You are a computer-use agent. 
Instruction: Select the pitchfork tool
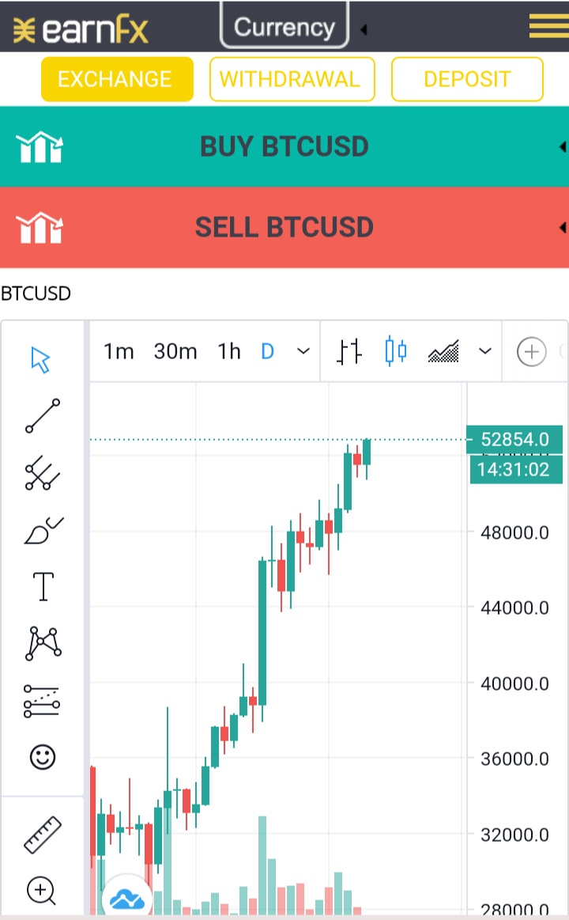(x=42, y=472)
